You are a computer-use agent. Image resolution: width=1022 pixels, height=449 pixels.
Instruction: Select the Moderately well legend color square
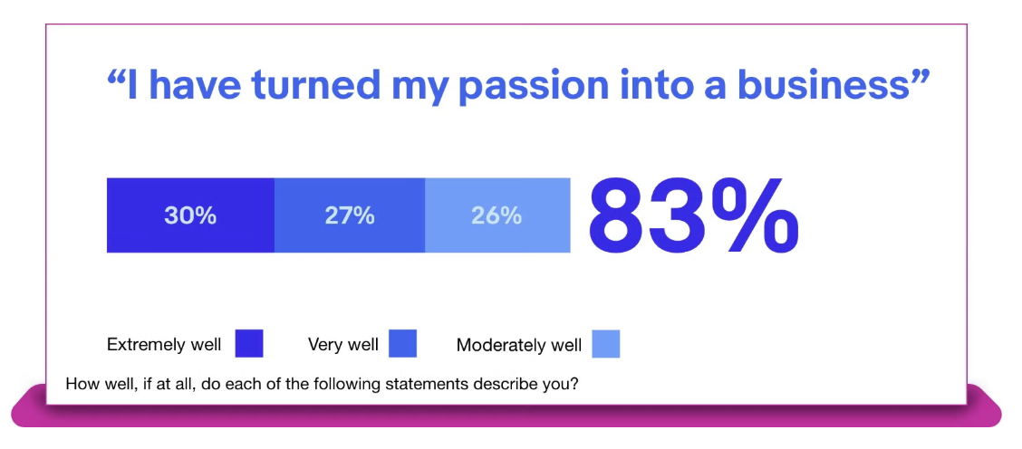606,344
